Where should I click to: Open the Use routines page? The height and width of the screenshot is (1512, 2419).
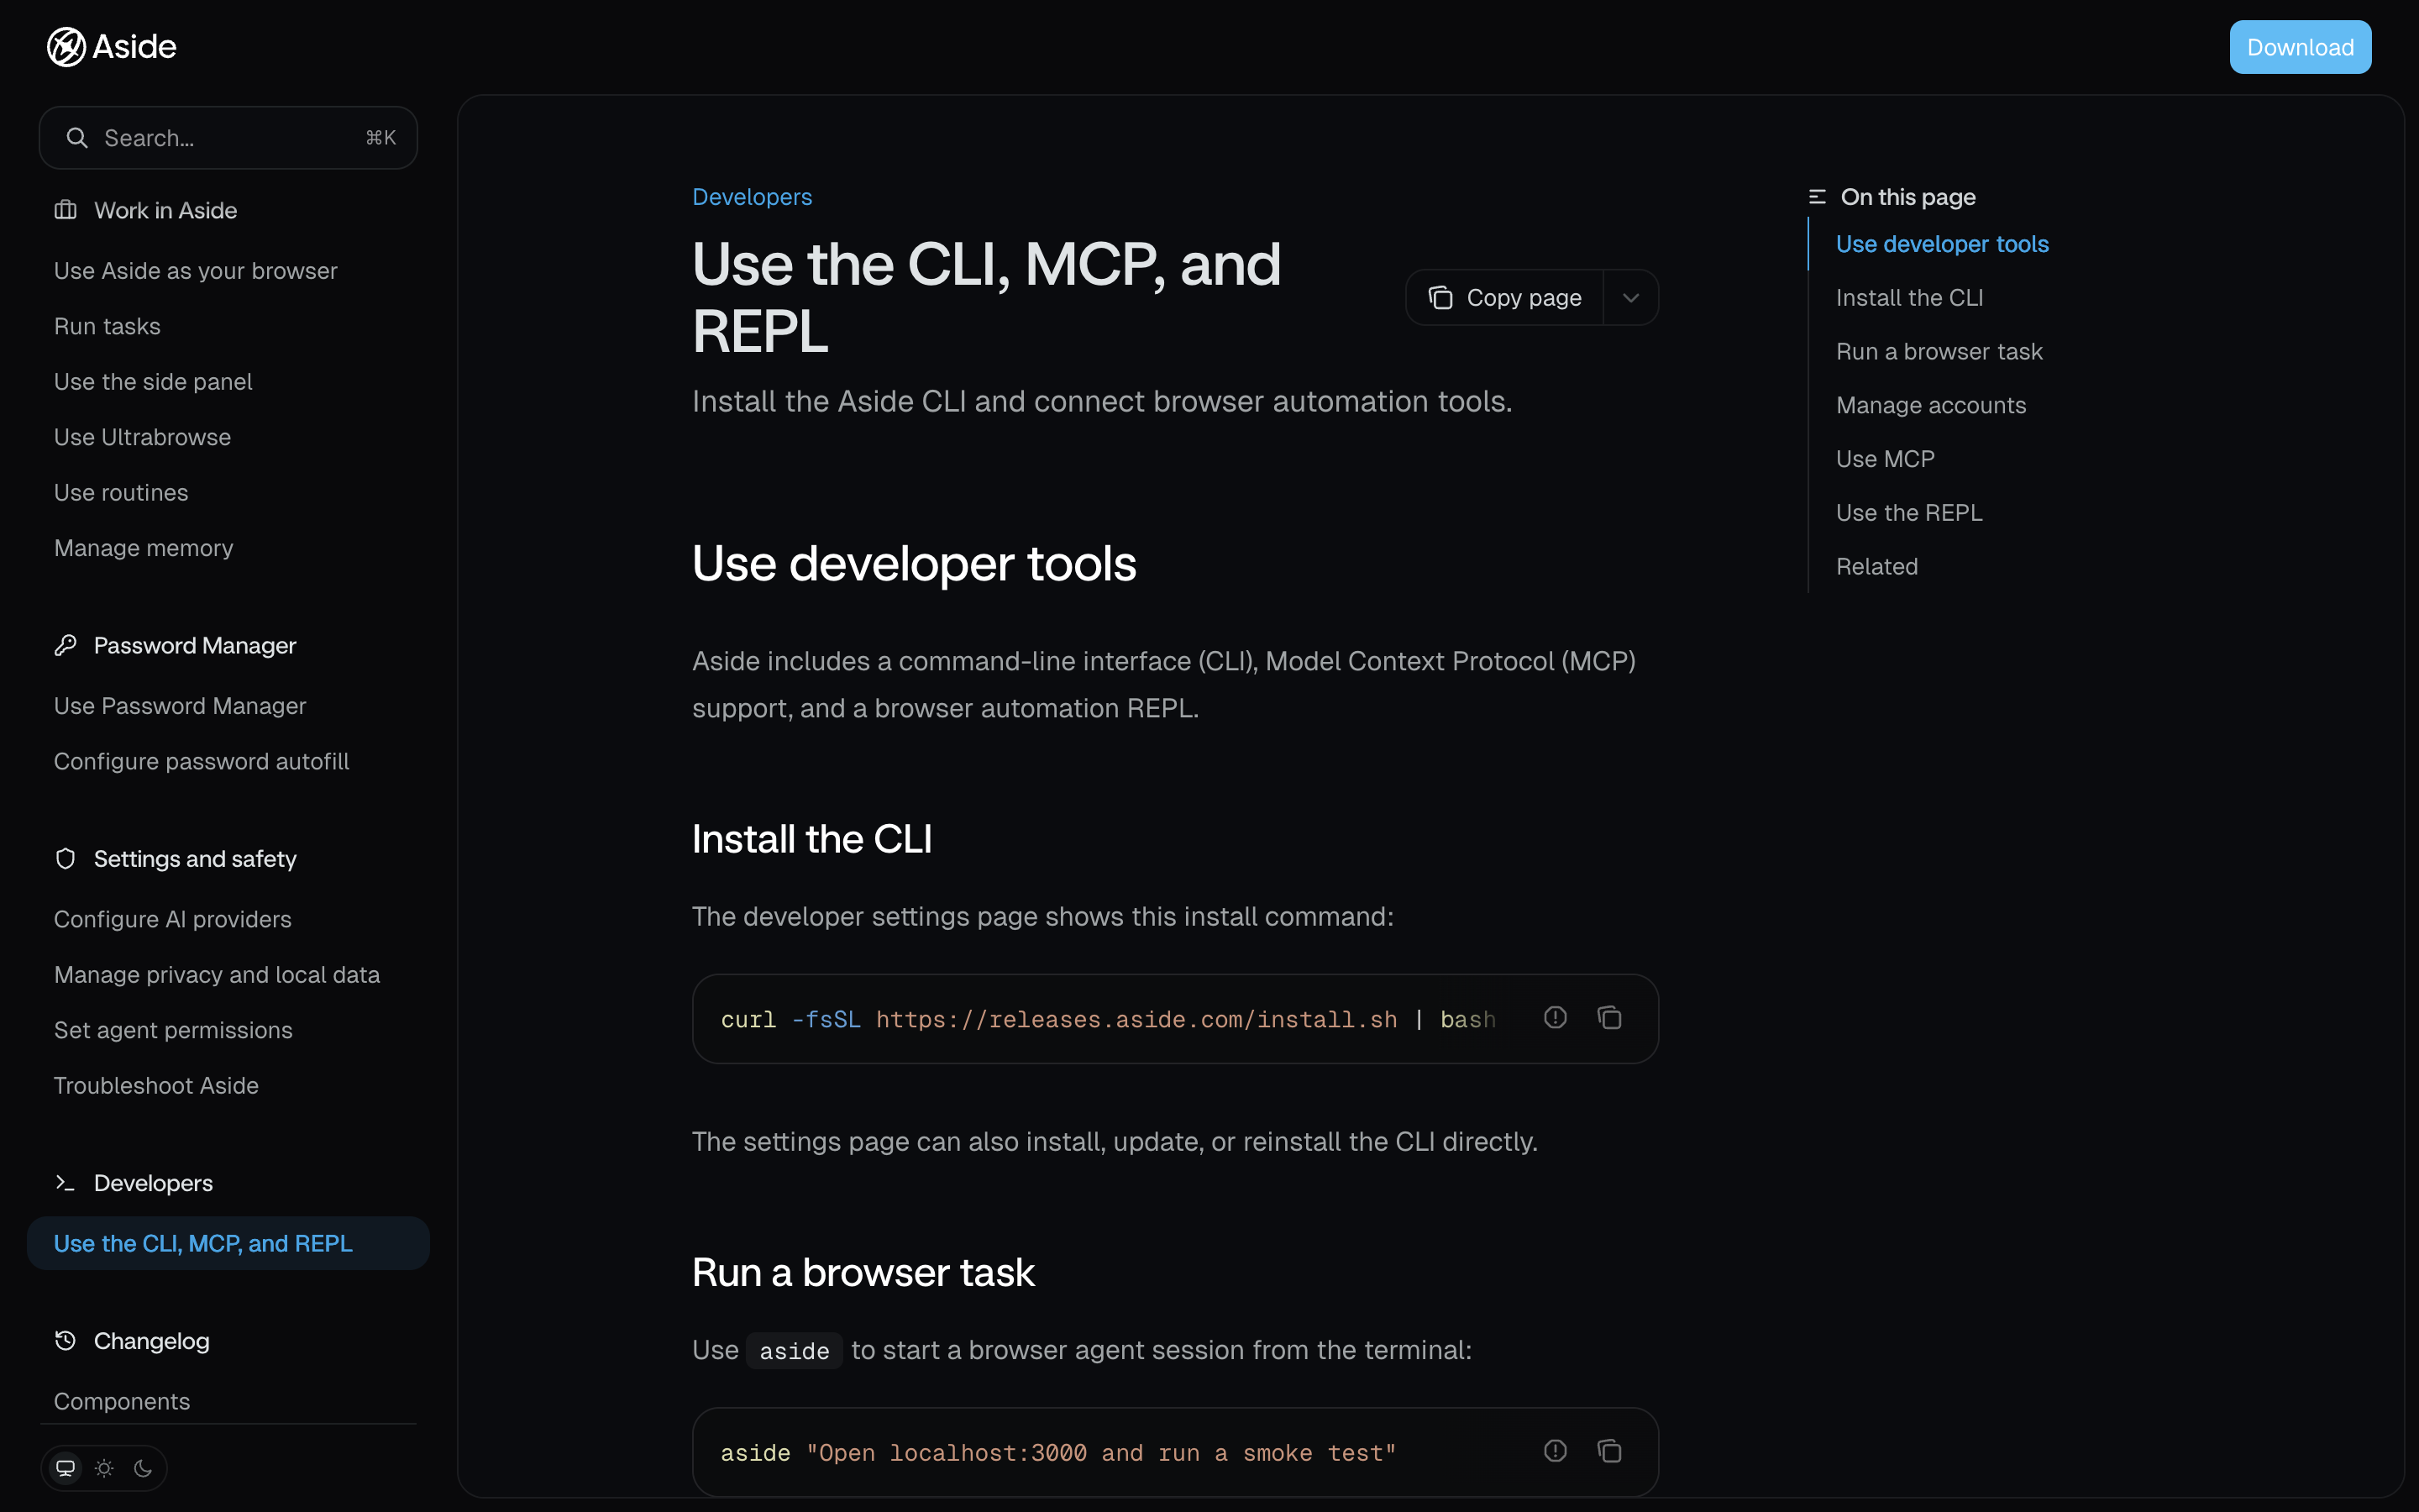[x=121, y=493]
